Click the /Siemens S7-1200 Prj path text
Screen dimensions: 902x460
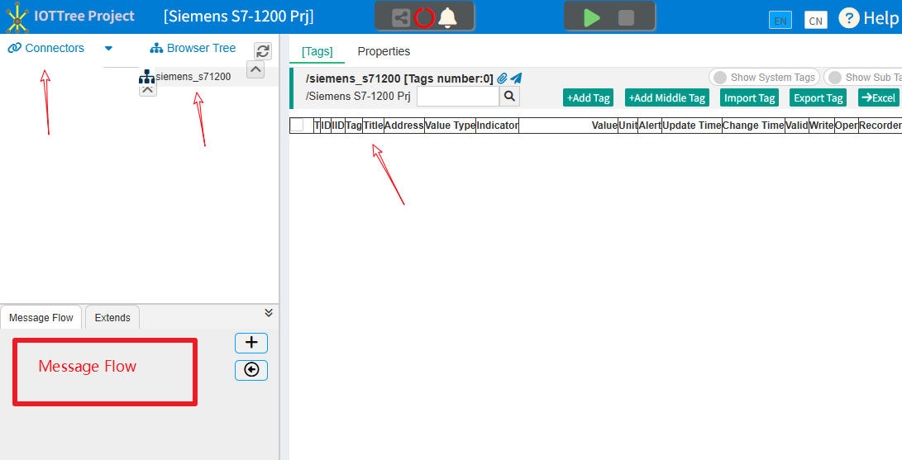[358, 97]
